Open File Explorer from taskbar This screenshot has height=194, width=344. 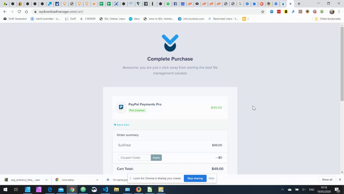pos(116,190)
